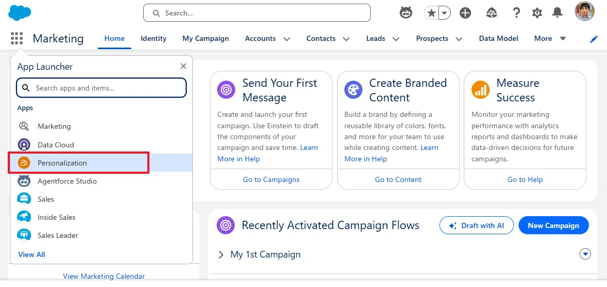Open the App Launcher grid icon
This screenshot has height=287, width=607.
(x=17, y=38)
